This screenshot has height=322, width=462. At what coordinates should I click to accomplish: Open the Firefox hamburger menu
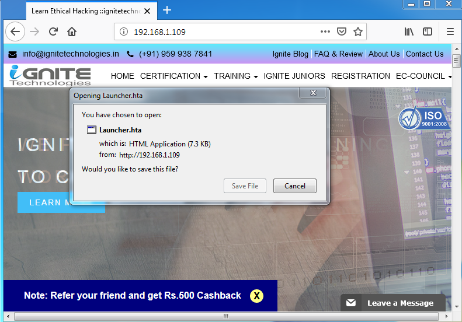tap(450, 32)
